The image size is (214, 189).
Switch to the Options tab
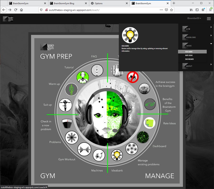(x=109, y=3)
